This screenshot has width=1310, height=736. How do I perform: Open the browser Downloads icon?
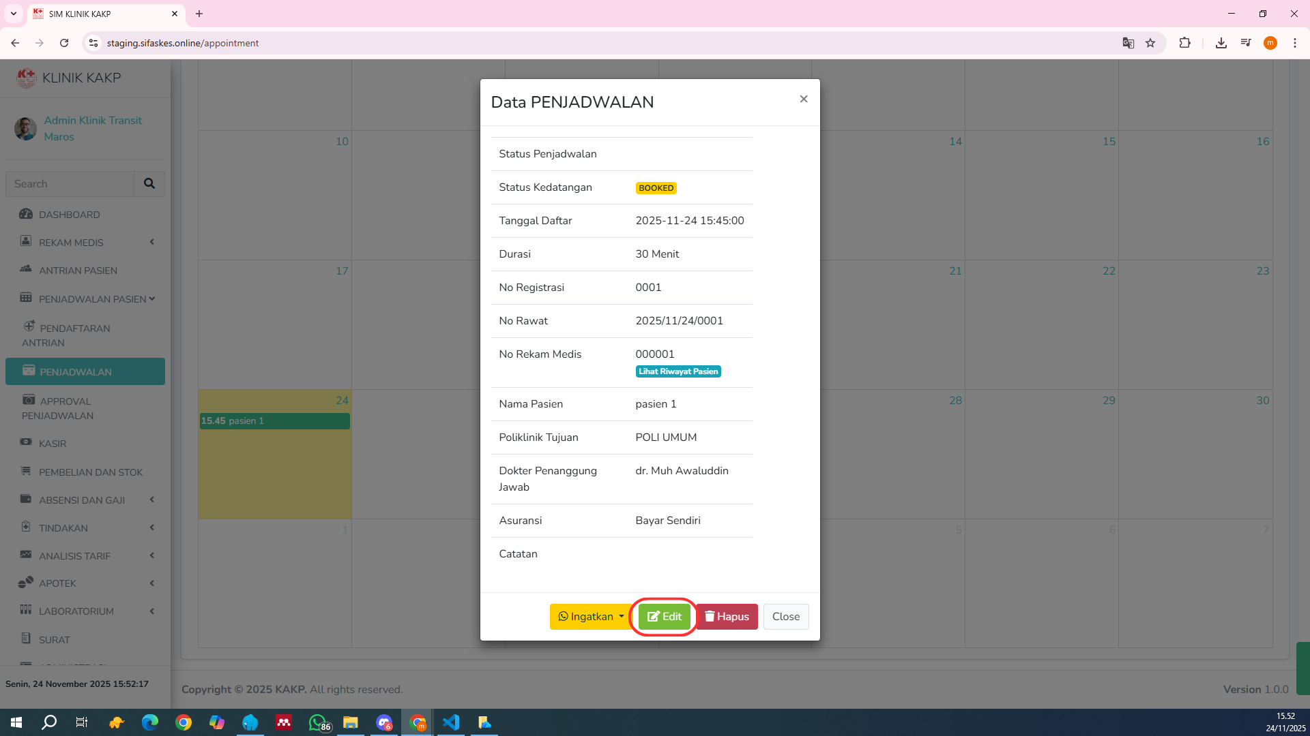point(1221,43)
